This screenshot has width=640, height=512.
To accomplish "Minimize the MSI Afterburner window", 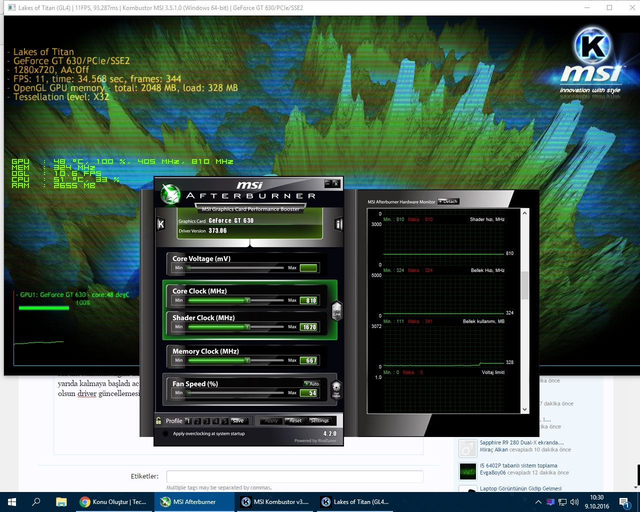I will (x=328, y=183).
